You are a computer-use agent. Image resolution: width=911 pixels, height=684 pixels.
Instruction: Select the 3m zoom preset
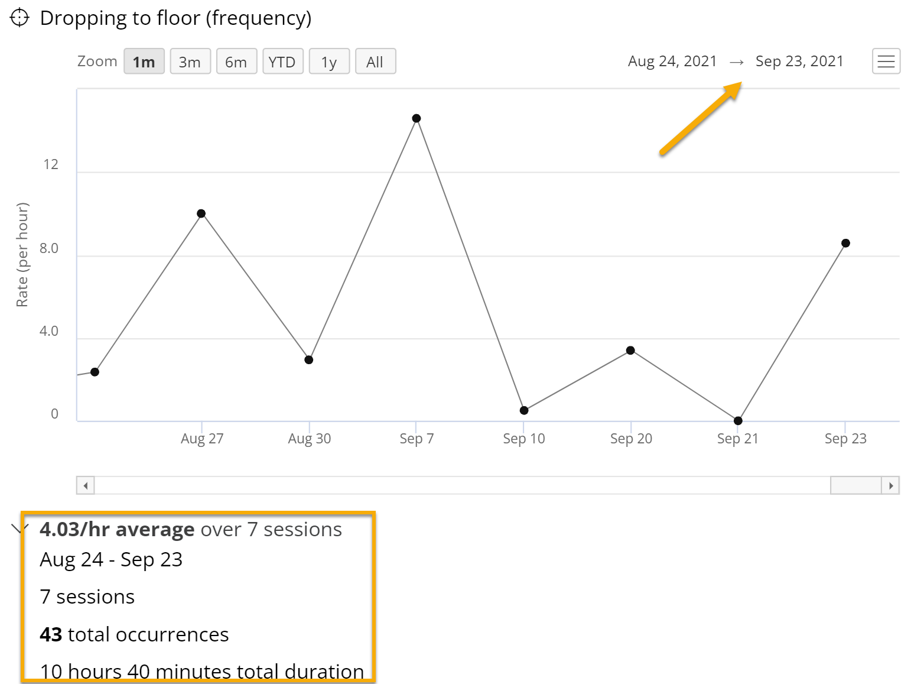[x=190, y=61]
